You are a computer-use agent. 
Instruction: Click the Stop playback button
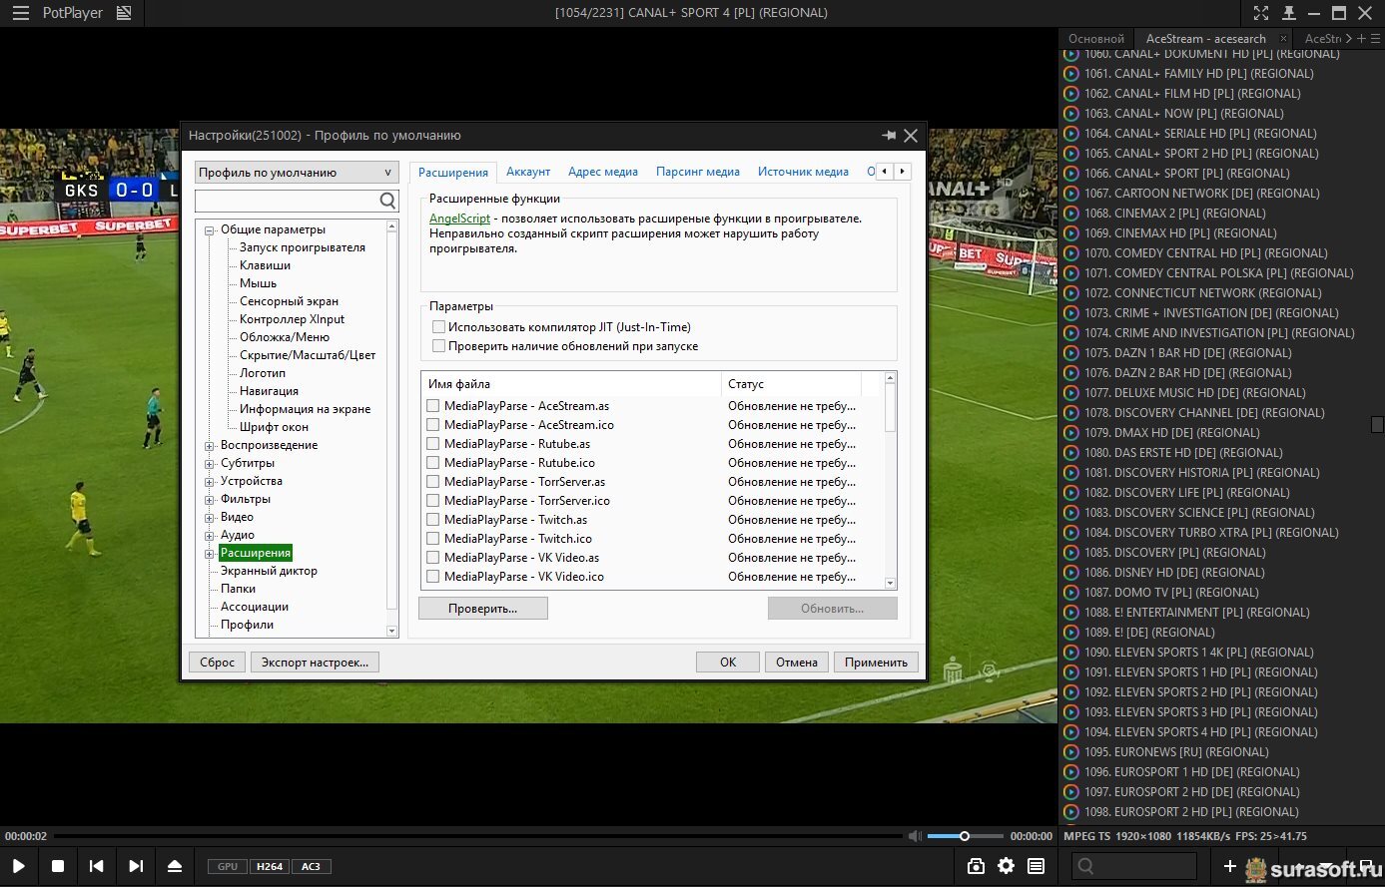(58, 866)
